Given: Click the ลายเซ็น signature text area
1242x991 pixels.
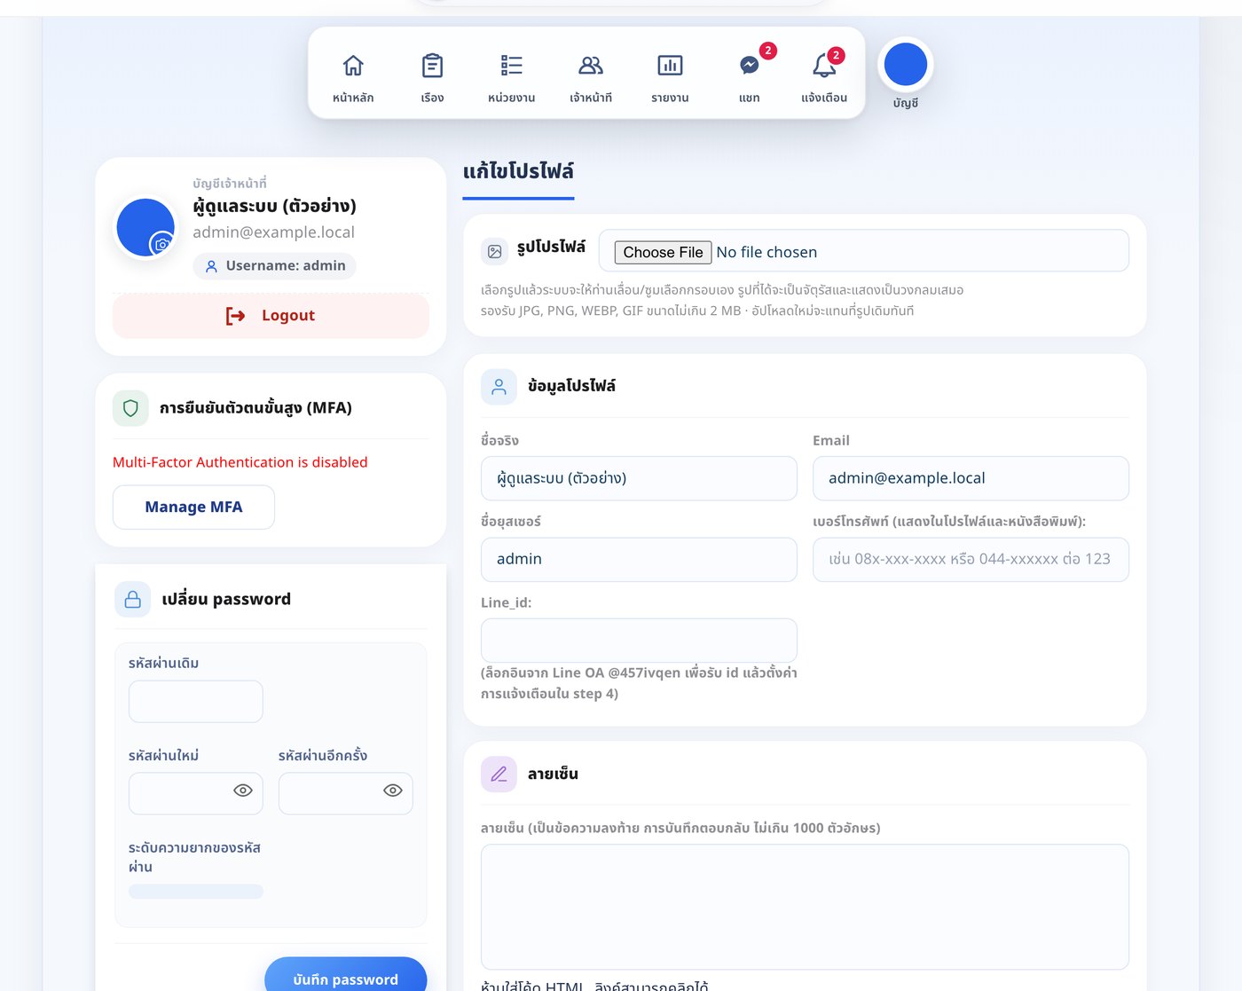Looking at the screenshot, I should (x=805, y=907).
